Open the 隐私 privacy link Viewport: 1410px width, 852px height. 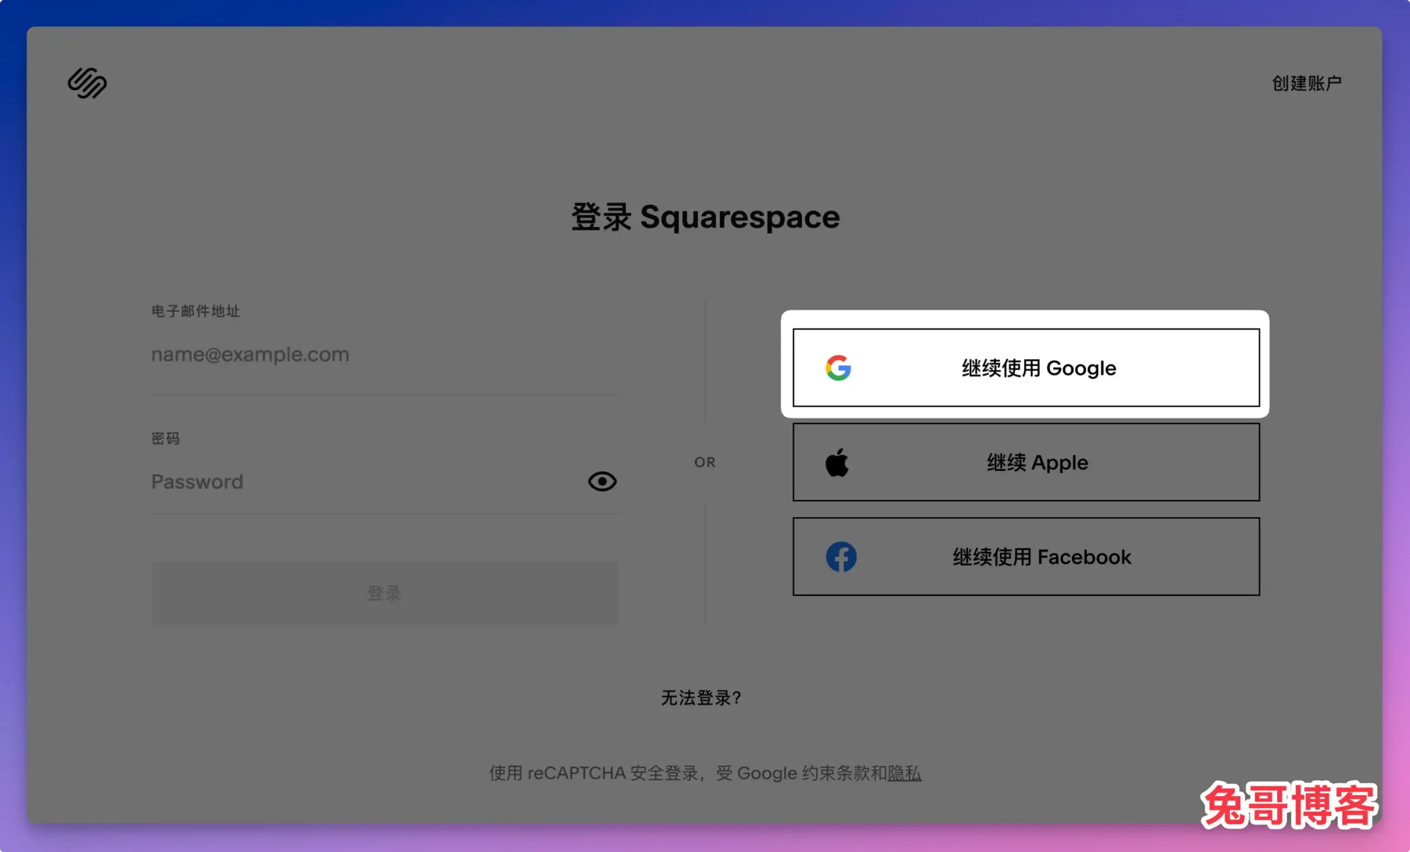(x=904, y=773)
